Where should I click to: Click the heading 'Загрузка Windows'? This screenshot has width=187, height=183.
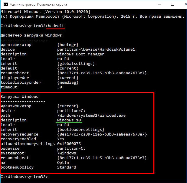click(x=19, y=96)
